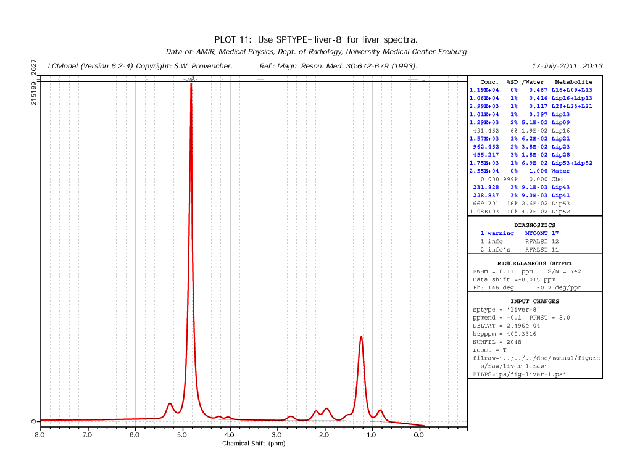
Task: Select the 'Lip21' metabolite name
Action: point(560,139)
